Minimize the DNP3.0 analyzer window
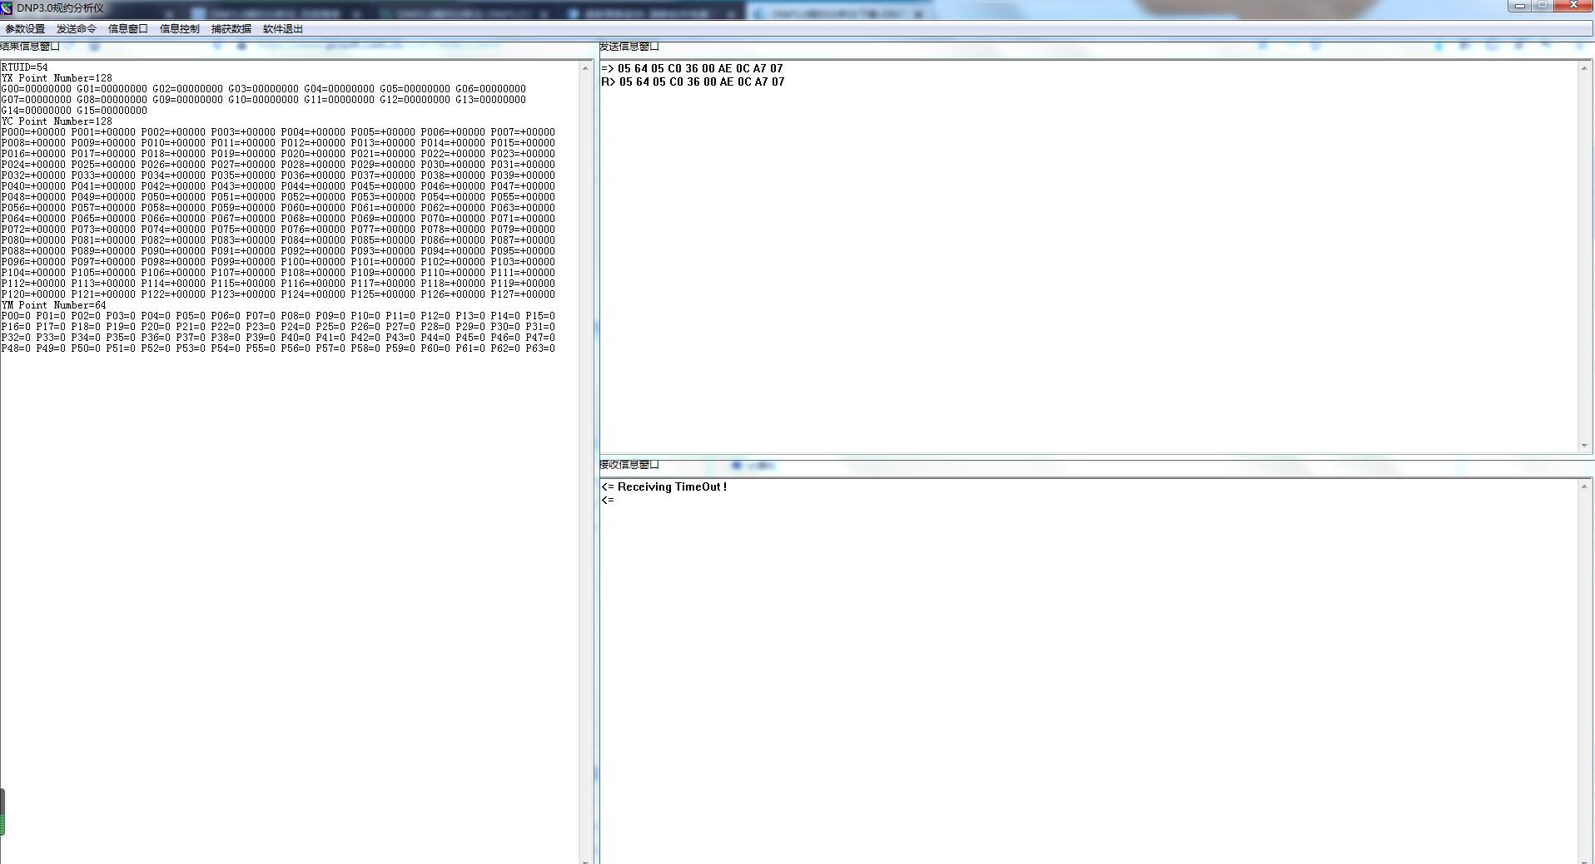This screenshot has width=1595, height=864. 1519,5
